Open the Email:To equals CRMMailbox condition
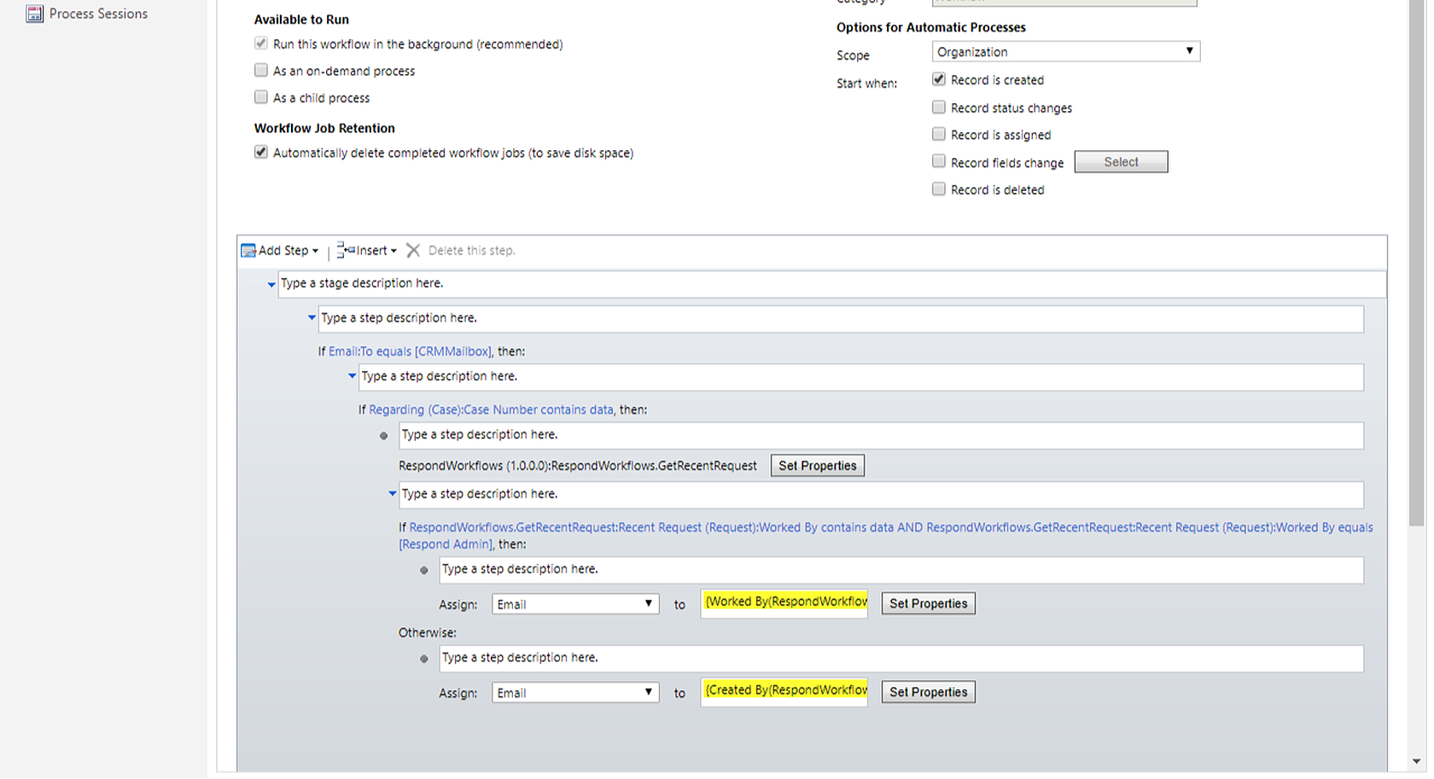Image resolution: width=1434 pixels, height=779 pixels. (x=410, y=352)
